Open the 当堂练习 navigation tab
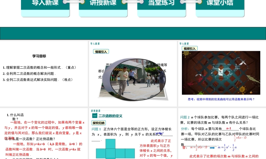 point(161,8)
